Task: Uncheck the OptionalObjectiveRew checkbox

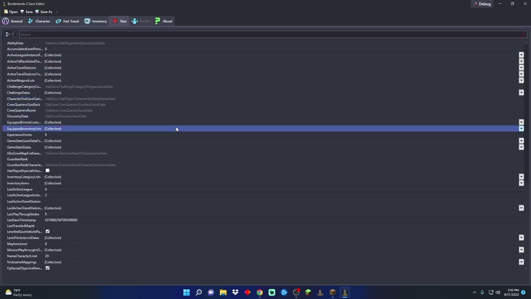Action: pos(47,268)
